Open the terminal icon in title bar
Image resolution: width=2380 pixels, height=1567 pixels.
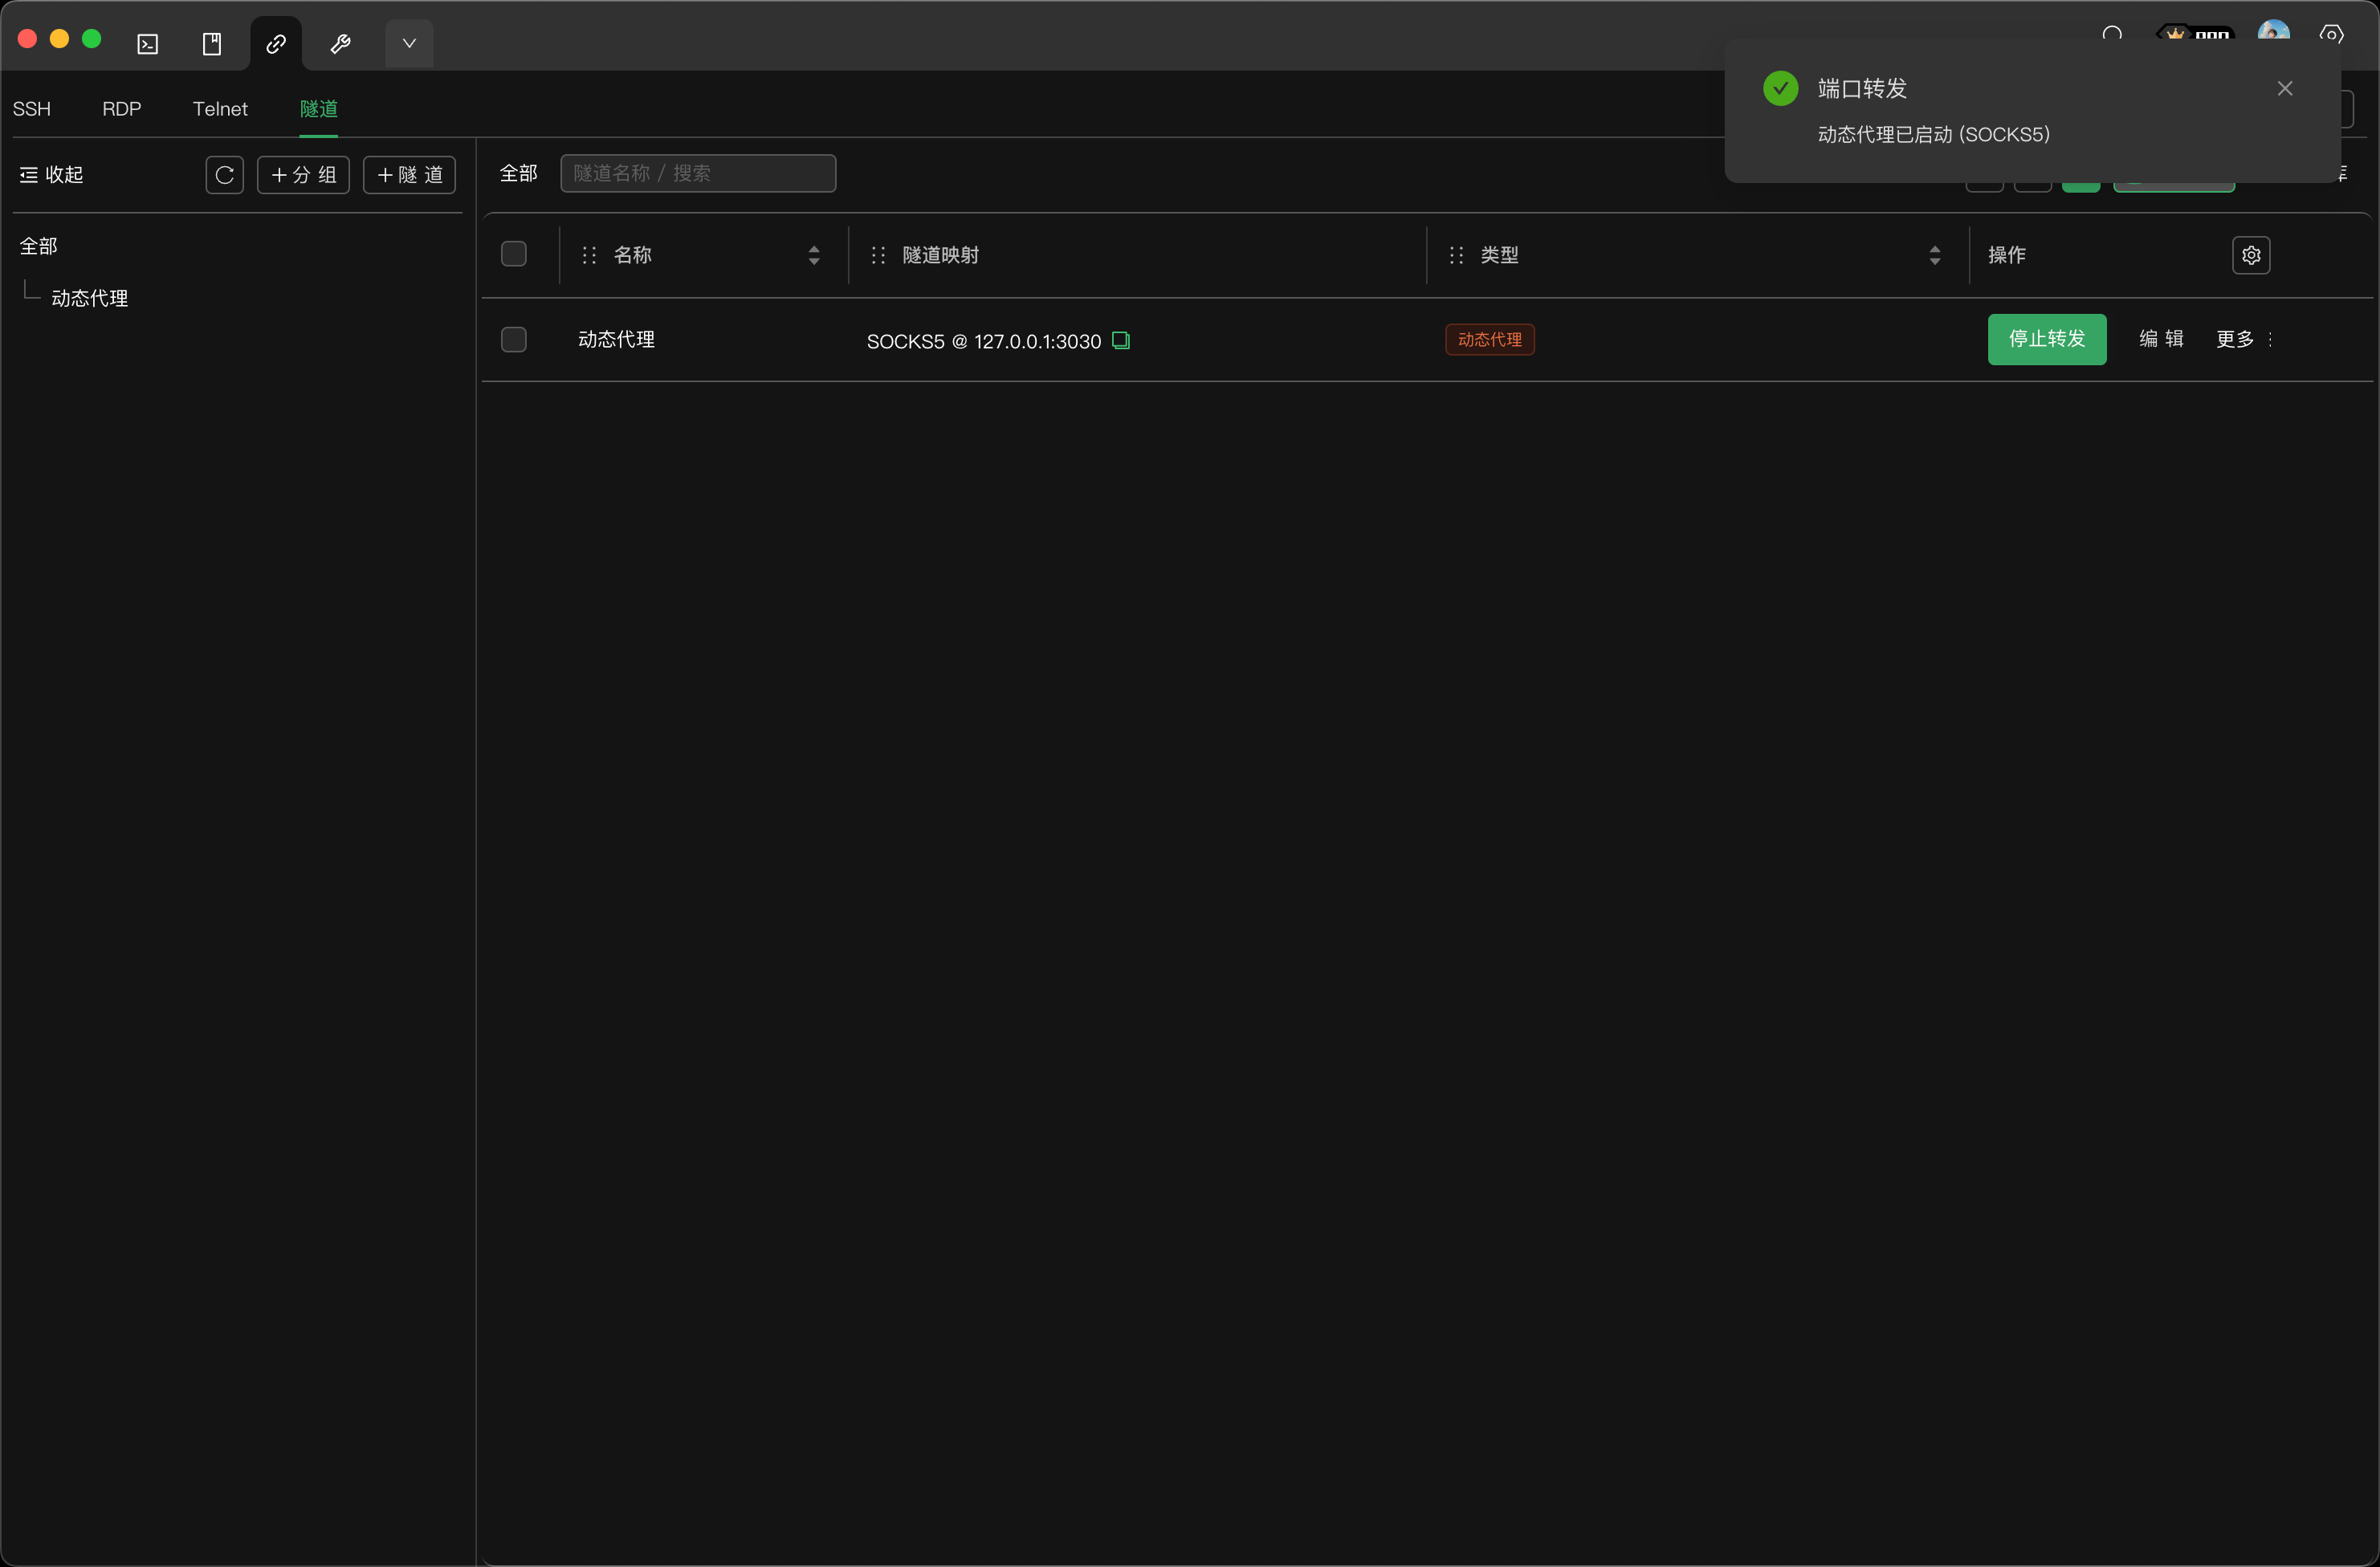148,44
